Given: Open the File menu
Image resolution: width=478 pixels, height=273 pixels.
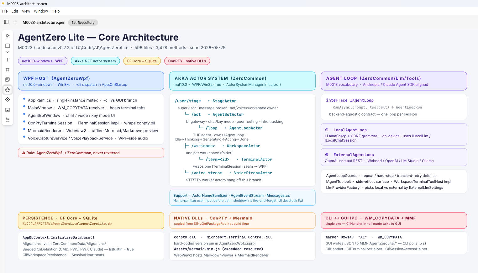Looking at the screenshot, I should click(x=5, y=11).
